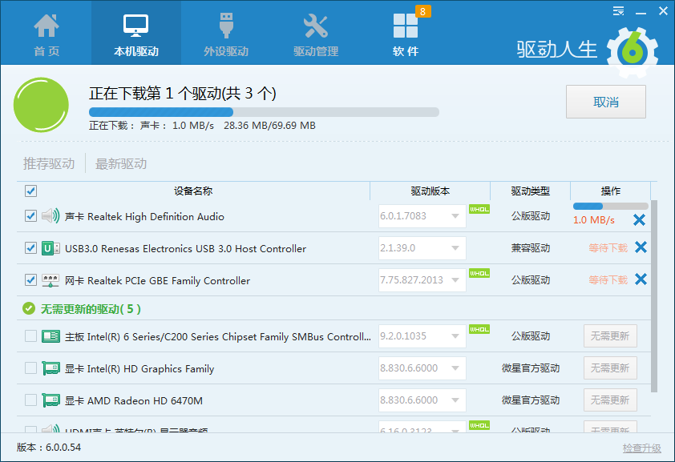Switch to the 最新驱动 tab

[x=121, y=164]
